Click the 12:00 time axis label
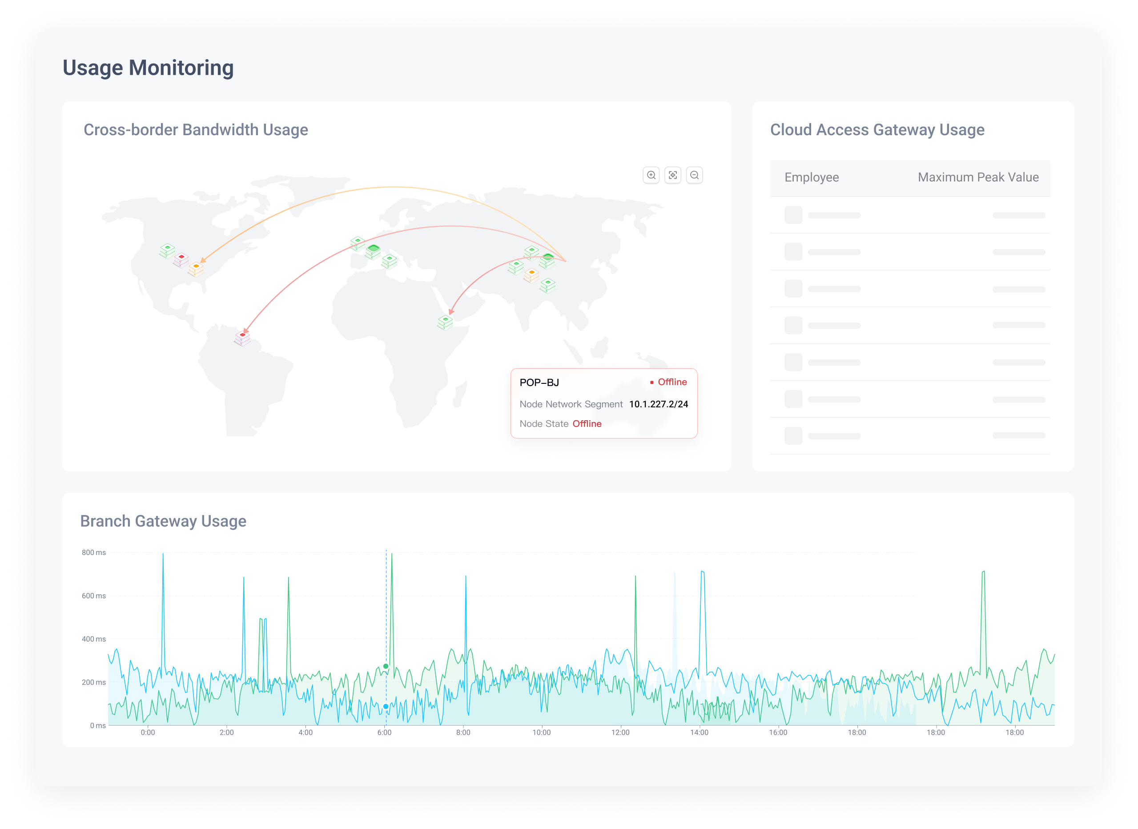This screenshot has height=829, width=1138. click(620, 732)
